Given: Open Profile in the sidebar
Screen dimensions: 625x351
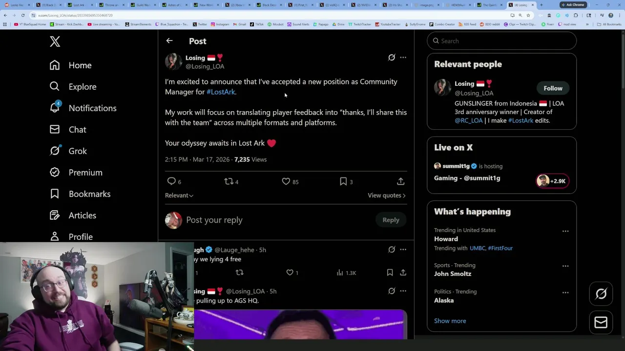Looking at the screenshot, I should [71, 237].
